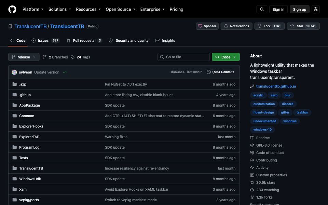
Task: Click the green commit status checkmark
Action: (x=65, y=72)
